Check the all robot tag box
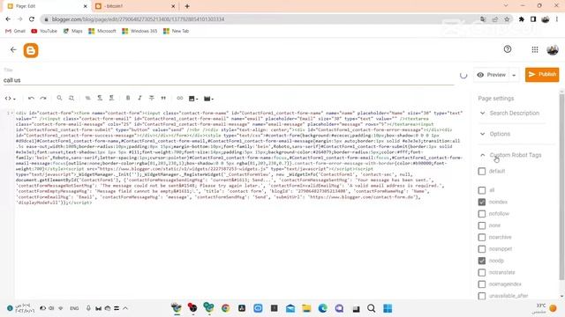565x317 pixels. coord(482,190)
